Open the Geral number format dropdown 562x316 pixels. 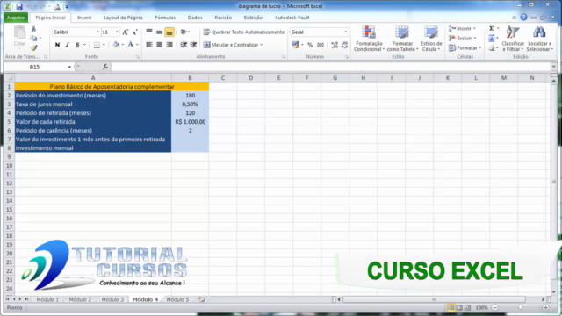(x=345, y=32)
